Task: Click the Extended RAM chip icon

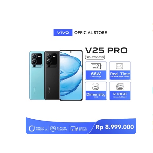Action: [x=120, y=86]
